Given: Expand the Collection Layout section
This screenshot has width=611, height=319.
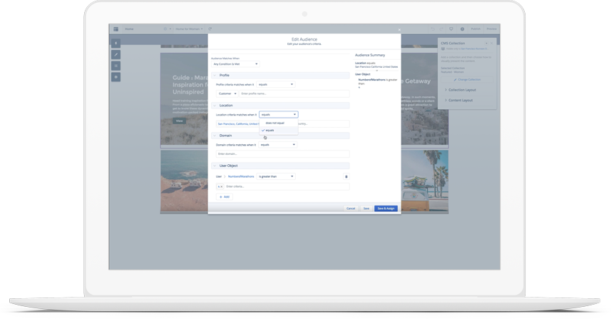Looking at the screenshot, I should (x=462, y=90).
